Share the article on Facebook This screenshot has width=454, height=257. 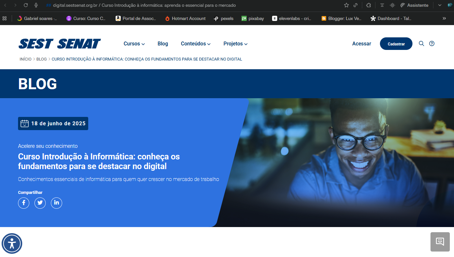(24, 203)
